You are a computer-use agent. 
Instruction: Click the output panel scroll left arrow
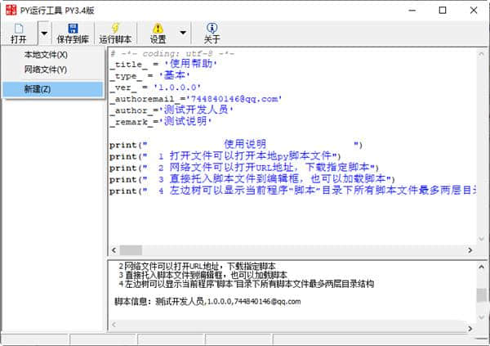pyautogui.click(x=114, y=325)
